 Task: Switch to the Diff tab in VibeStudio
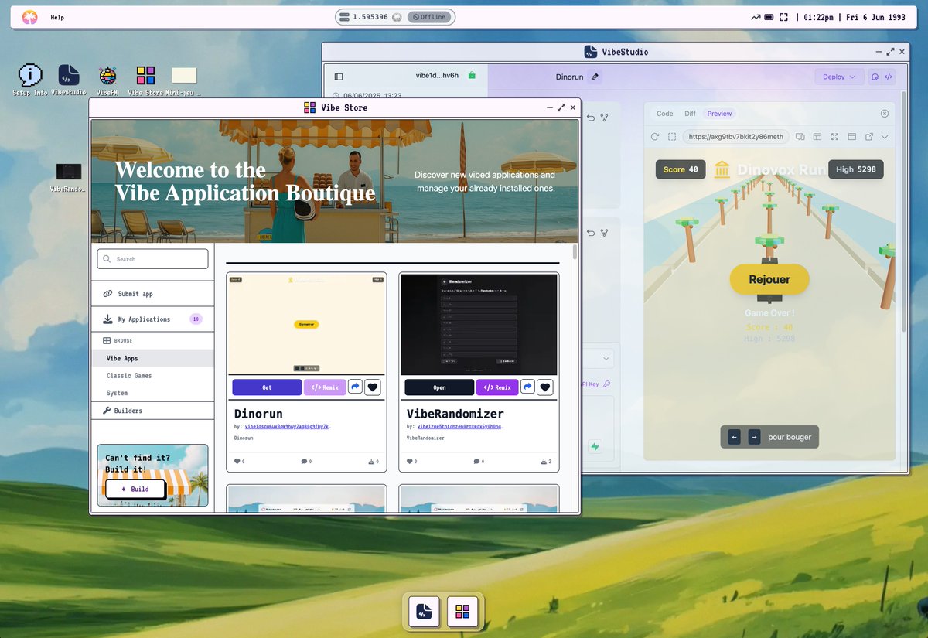pos(690,114)
